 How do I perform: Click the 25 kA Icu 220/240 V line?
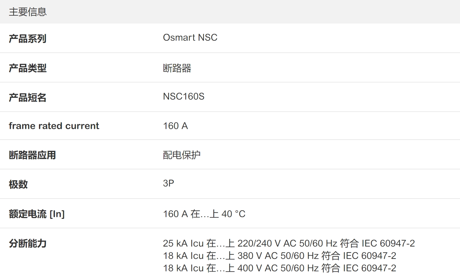(289, 243)
